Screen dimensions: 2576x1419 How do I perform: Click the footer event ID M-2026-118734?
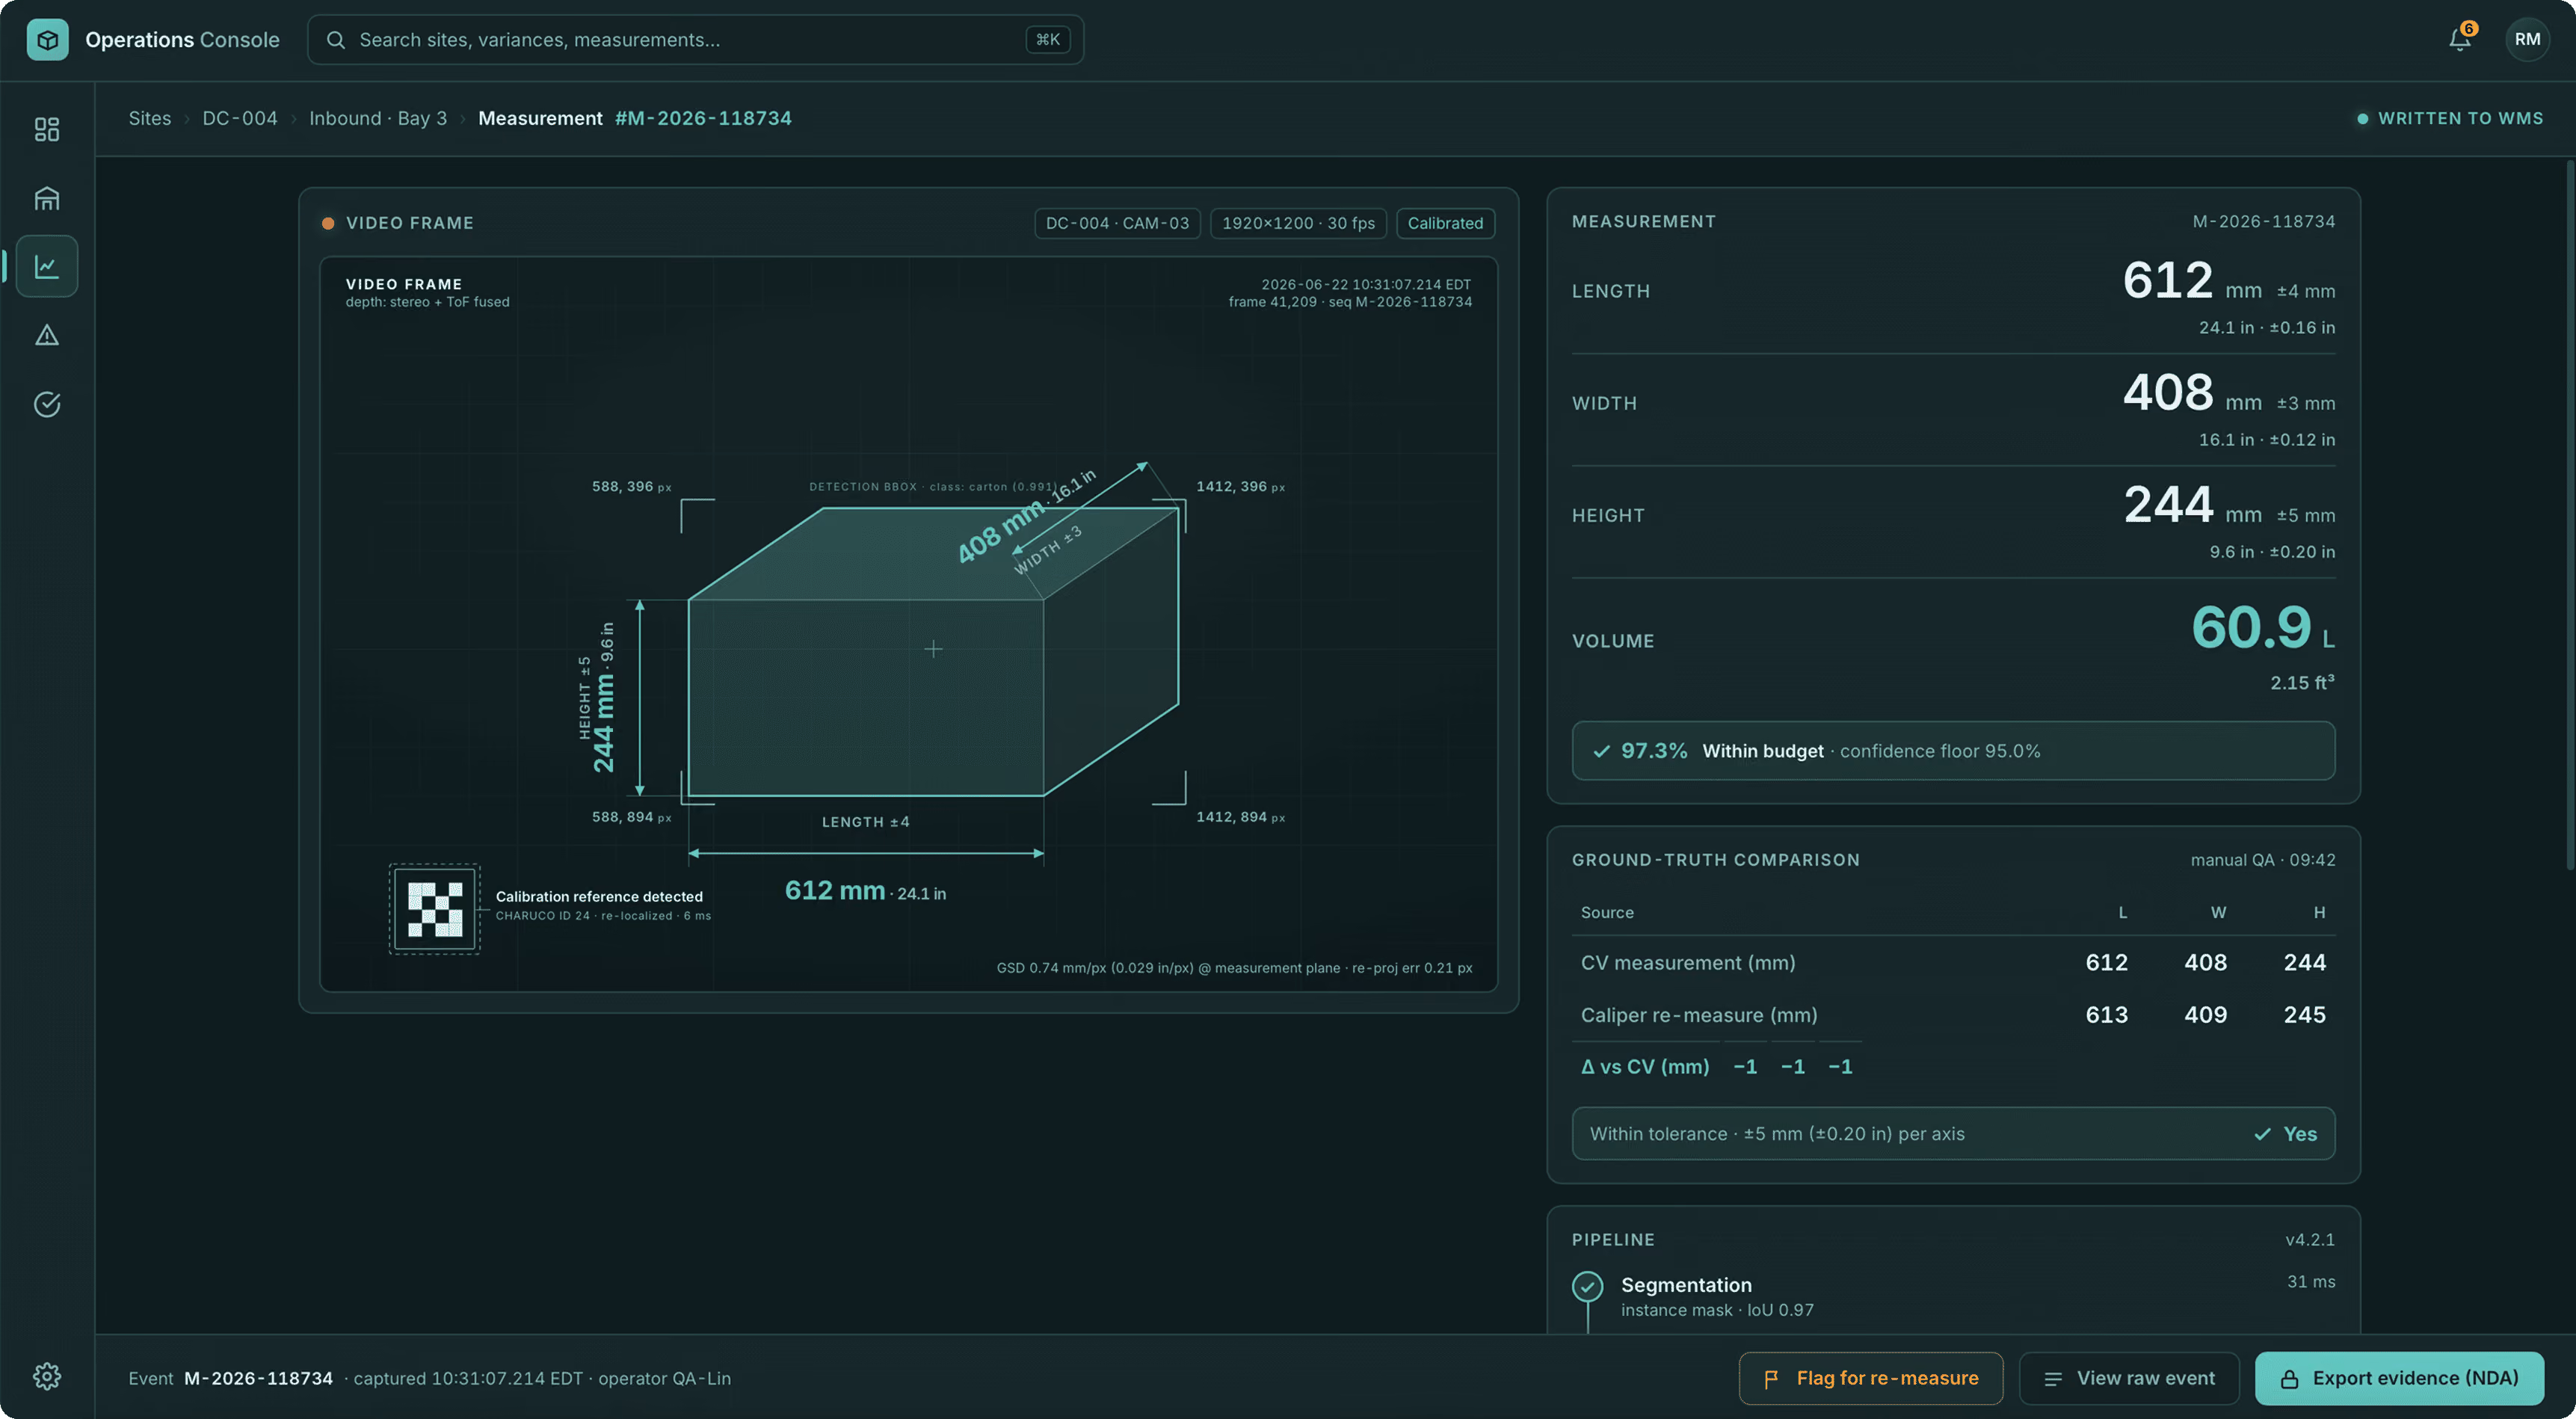[x=258, y=1378]
